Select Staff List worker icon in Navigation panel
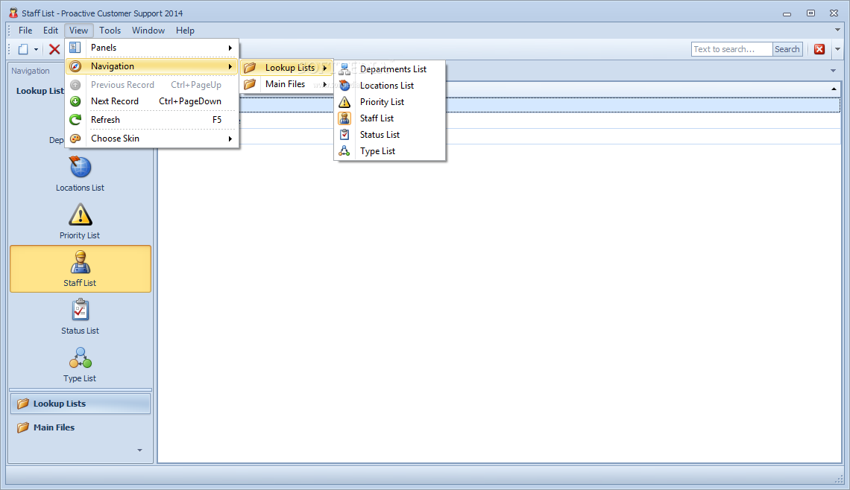The image size is (850, 490). click(x=81, y=262)
